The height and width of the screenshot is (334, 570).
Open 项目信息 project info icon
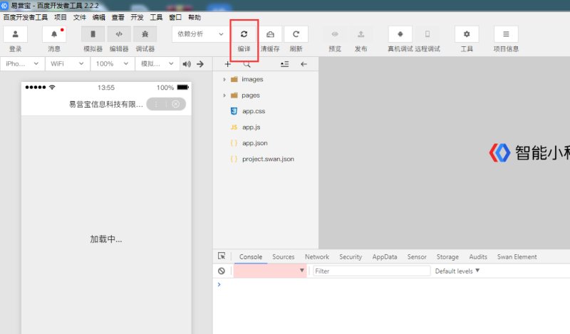[506, 34]
